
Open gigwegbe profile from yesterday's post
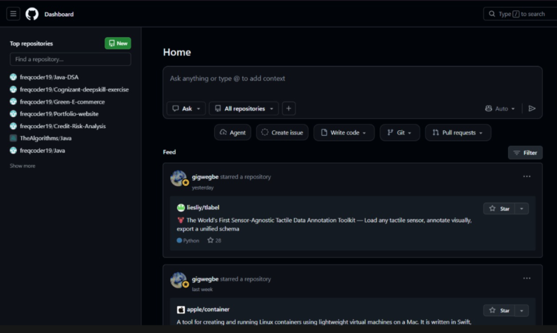205,177
